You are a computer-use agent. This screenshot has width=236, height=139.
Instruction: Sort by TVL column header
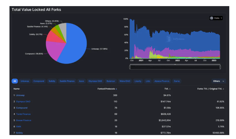pyautogui.click(x=167, y=89)
